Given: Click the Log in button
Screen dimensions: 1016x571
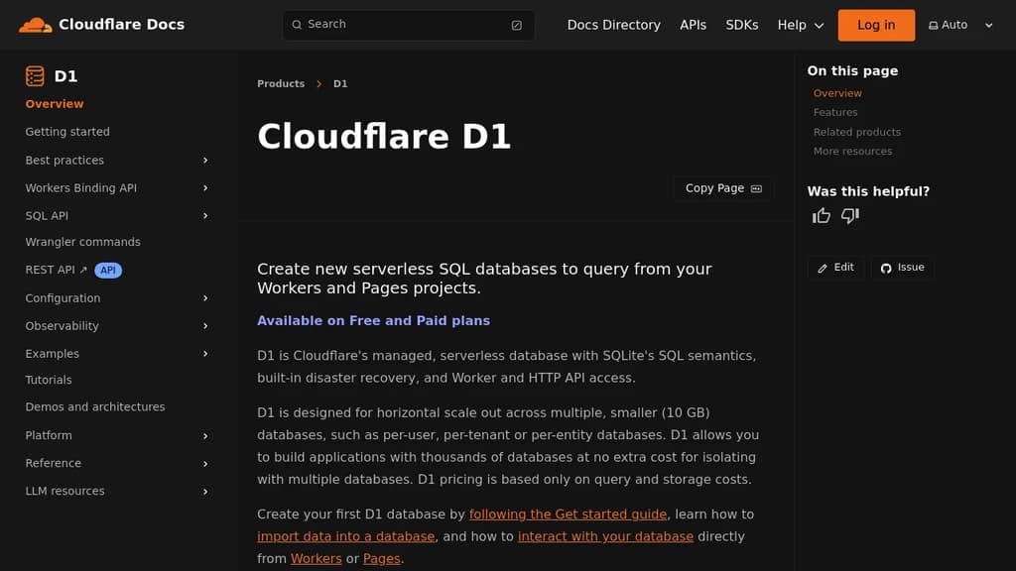Looking at the screenshot, I should coord(876,25).
